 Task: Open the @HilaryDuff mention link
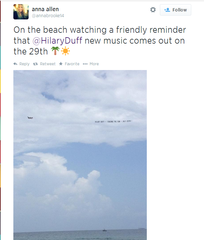[58, 40]
